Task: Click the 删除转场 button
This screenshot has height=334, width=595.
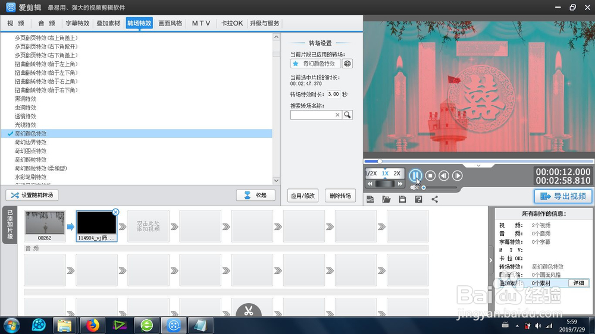Action: tap(340, 196)
